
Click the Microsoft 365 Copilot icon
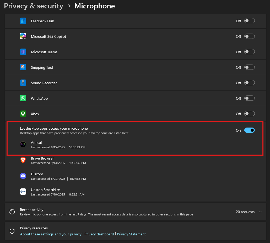click(x=23, y=36)
